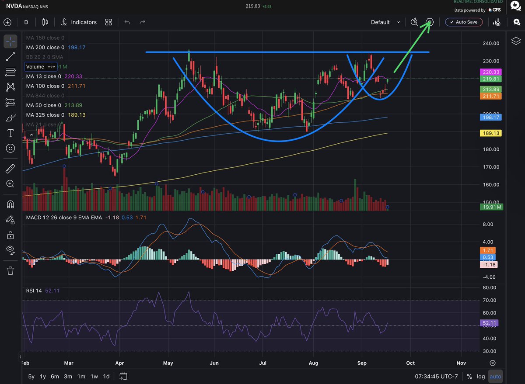The height and width of the screenshot is (384, 525).
Task: Click the hidden MA 844 close 0 legend
Action: 45,95
